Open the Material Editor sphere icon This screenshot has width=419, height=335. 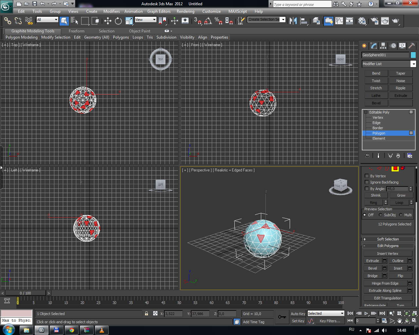(362, 21)
